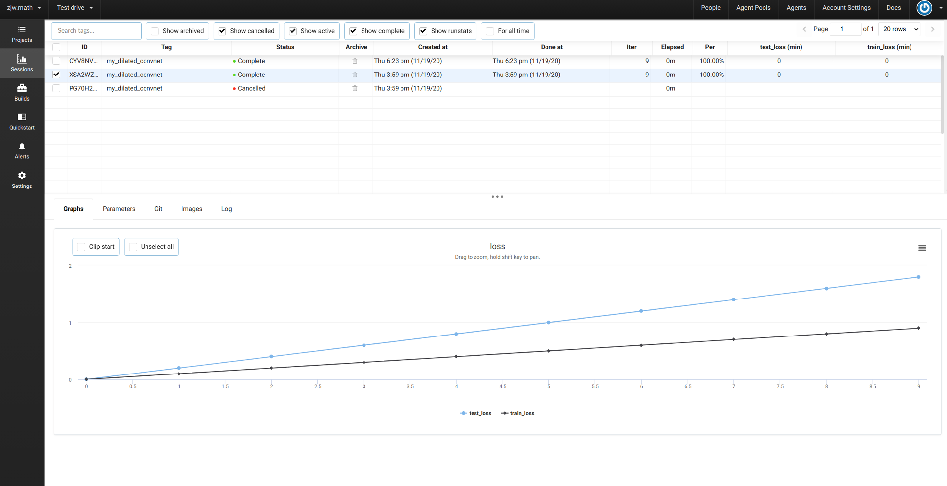Switch to the Git tab
Viewport: 947px width, 486px height.
tap(158, 209)
